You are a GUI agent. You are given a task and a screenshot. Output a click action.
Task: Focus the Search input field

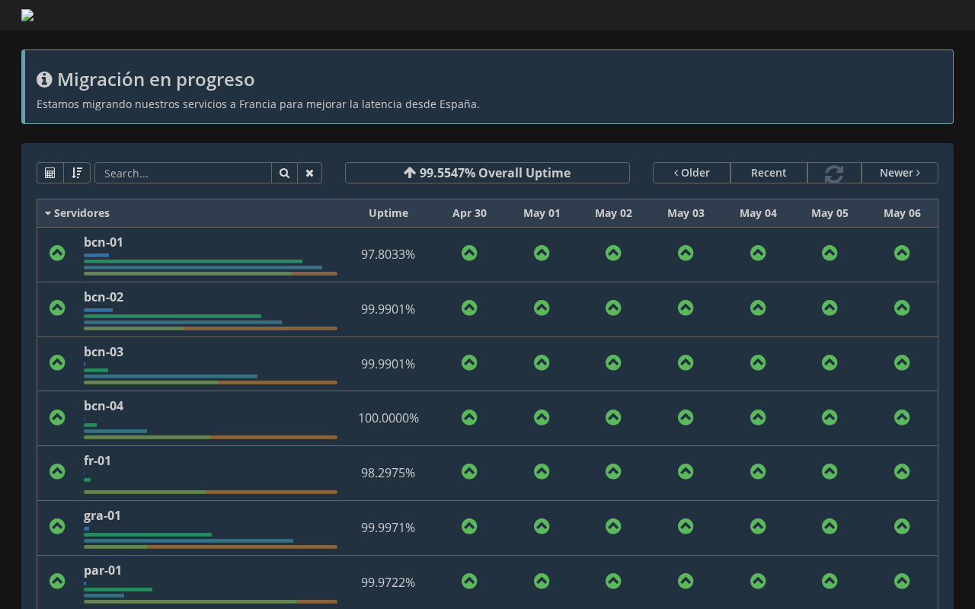(x=183, y=173)
